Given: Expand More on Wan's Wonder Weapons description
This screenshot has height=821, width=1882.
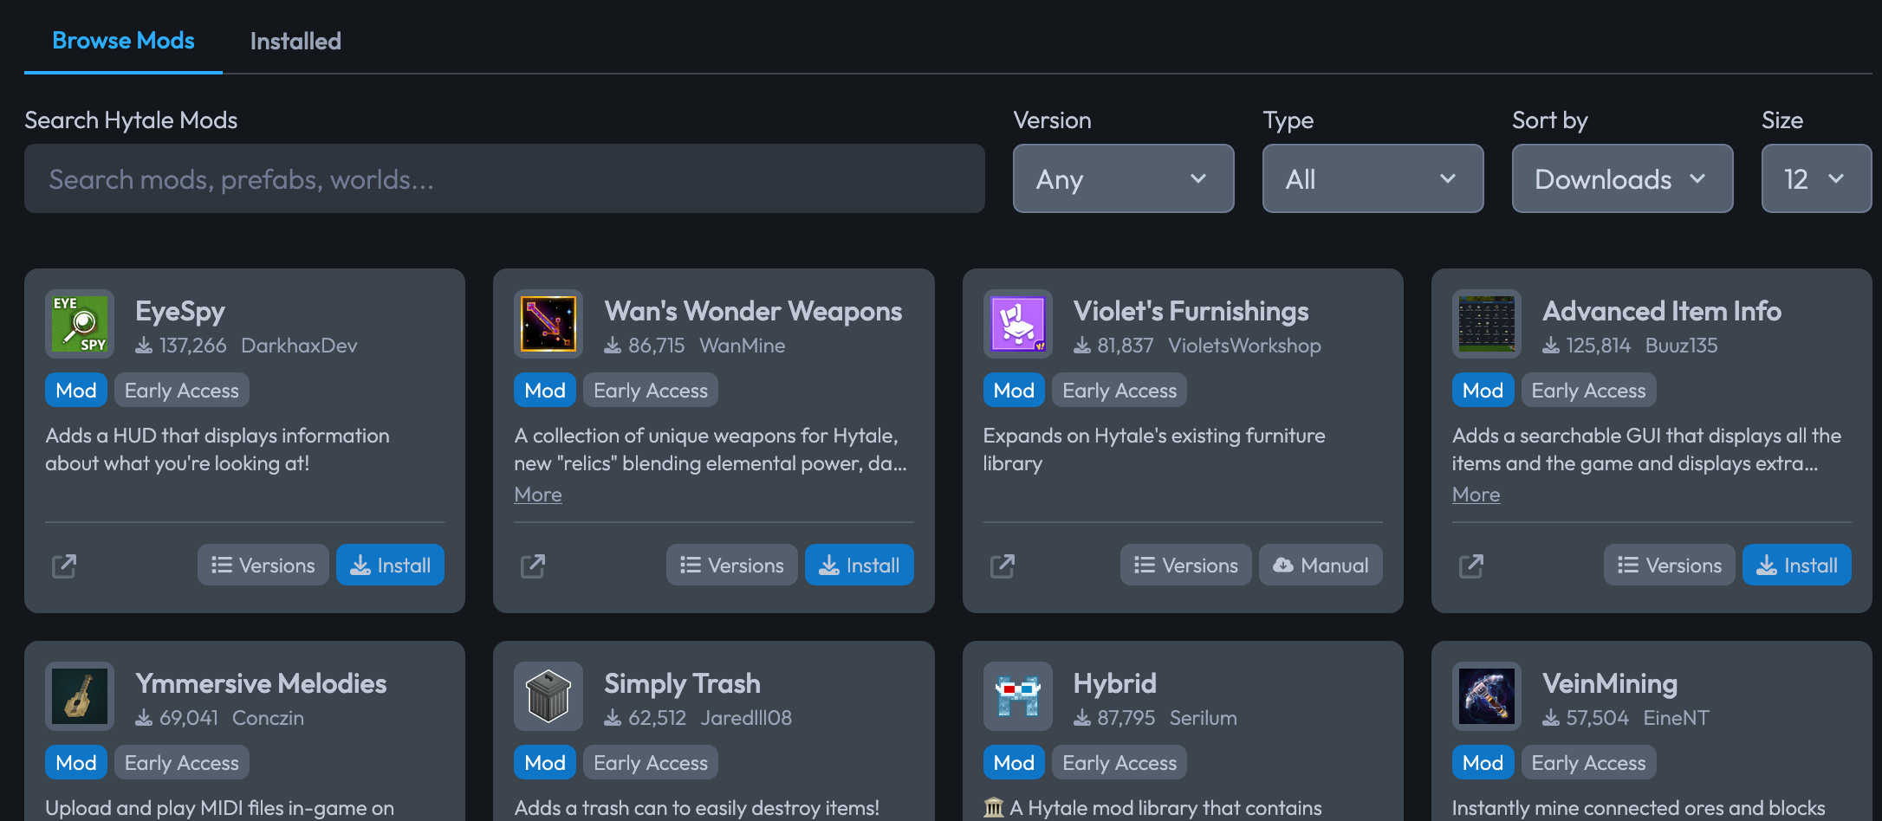Looking at the screenshot, I should (538, 495).
